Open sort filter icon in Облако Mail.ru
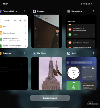The image size is (100, 108). pyautogui.click(x=20, y=21)
